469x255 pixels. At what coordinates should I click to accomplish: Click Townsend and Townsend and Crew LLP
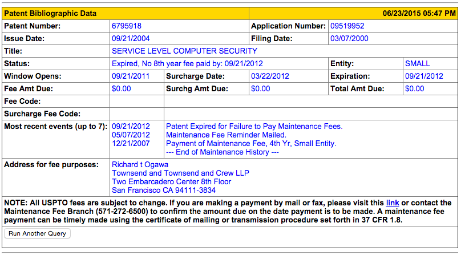(x=180, y=173)
